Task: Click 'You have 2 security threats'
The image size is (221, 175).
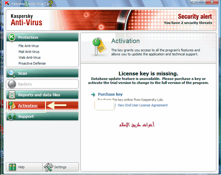Action: 188,23
